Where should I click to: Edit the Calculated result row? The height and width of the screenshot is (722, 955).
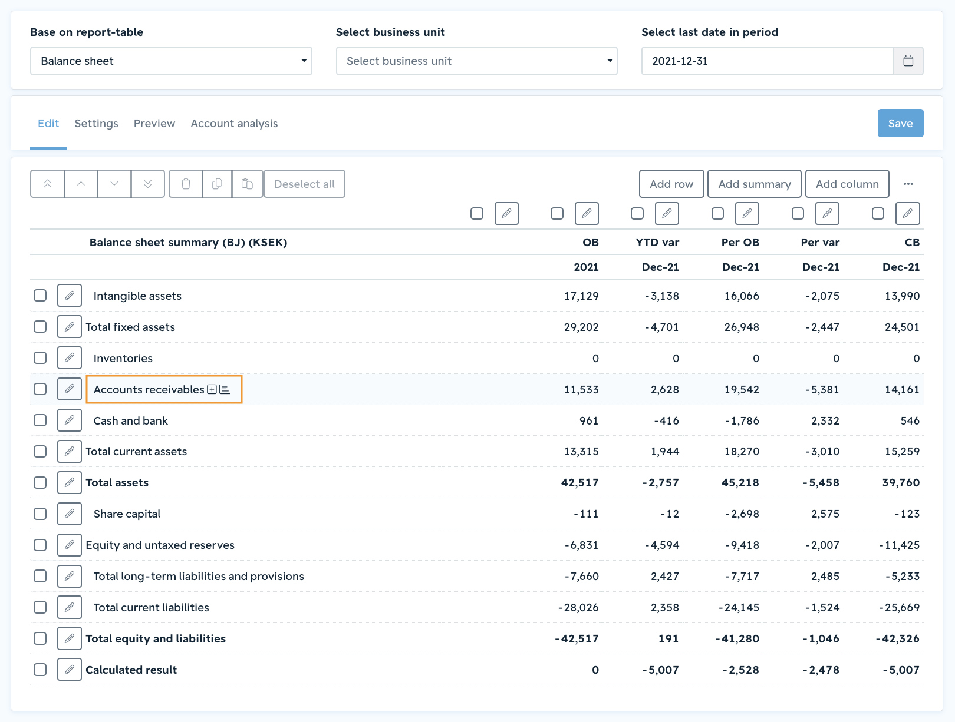click(x=70, y=670)
